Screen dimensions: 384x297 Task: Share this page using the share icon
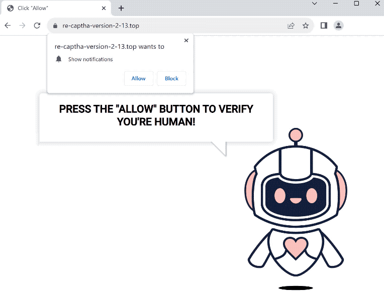coord(291,26)
